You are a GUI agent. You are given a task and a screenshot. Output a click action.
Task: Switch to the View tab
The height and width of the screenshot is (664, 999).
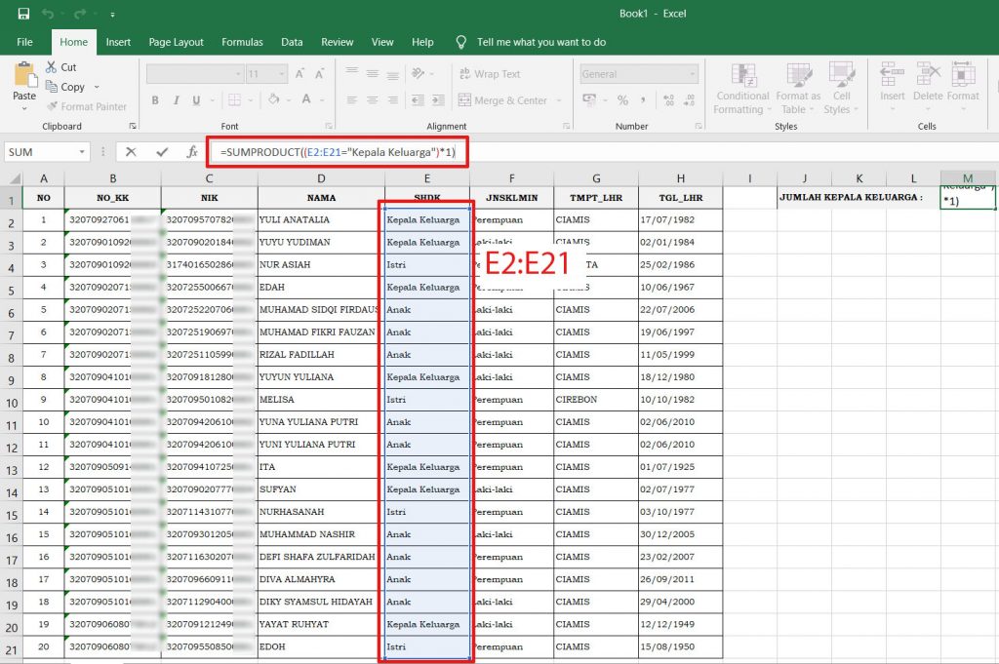coord(382,42)
